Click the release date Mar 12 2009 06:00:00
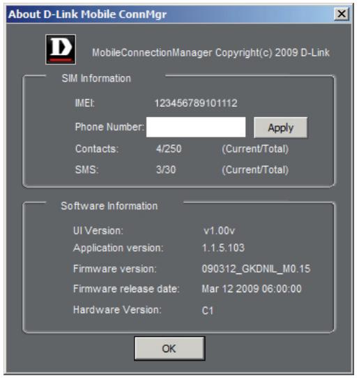359x378 pixels. point(252,289)
